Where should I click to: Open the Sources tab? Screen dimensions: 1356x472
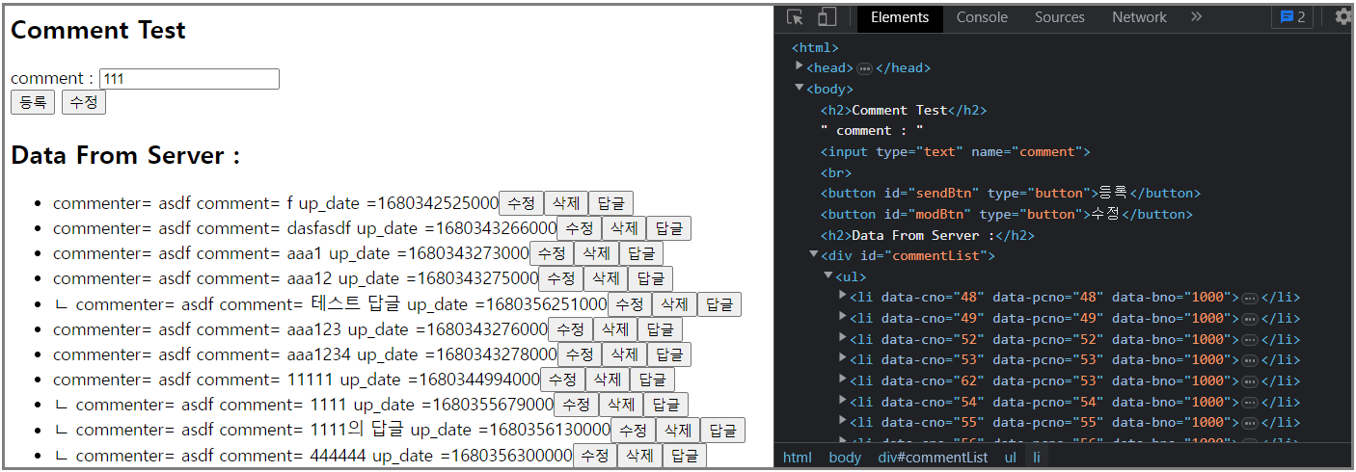[1060, 17]
